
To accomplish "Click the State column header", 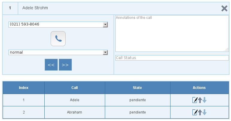I will click(x=137, y=88).
